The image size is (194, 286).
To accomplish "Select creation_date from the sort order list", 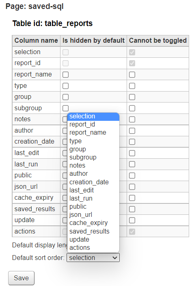I will (93, 182).
